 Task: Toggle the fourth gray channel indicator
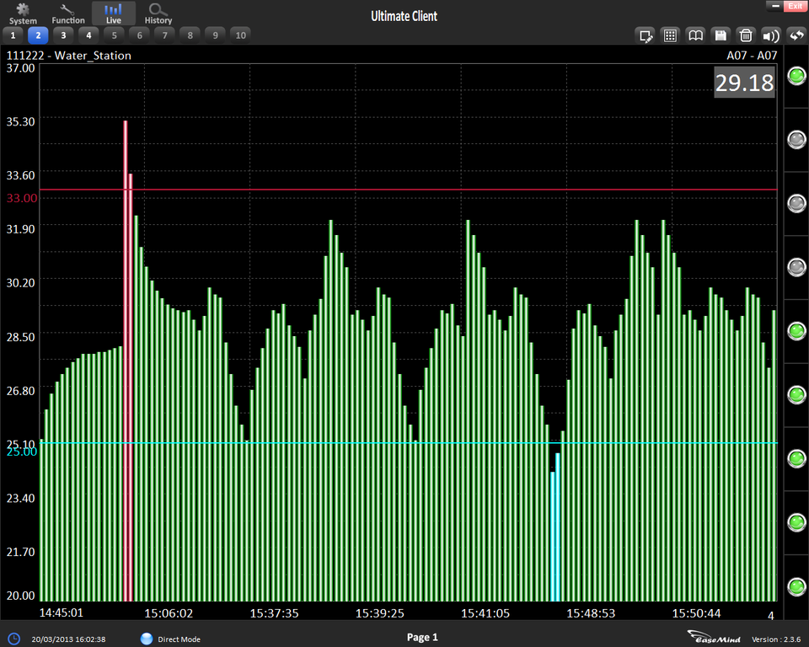796,267
